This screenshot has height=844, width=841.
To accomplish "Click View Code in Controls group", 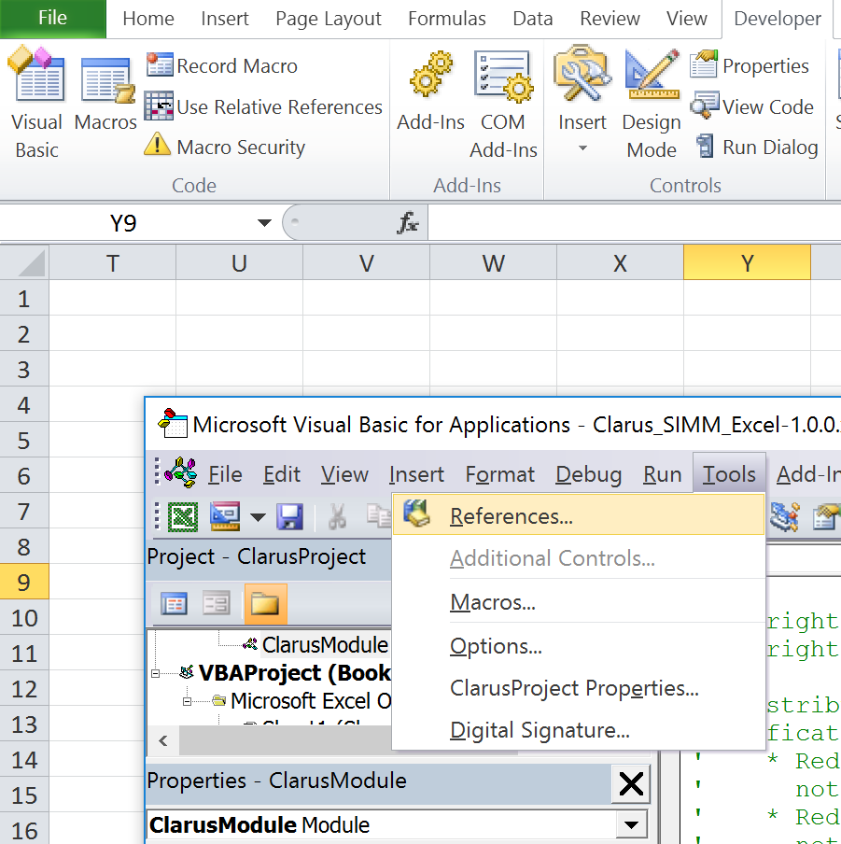I will 751,106.
